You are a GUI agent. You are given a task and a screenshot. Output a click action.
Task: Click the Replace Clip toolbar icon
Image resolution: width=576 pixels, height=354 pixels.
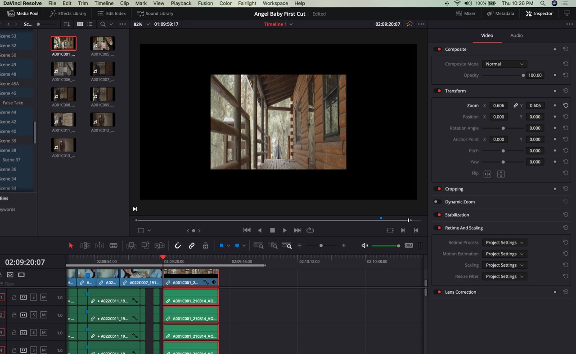click(159, 245)
